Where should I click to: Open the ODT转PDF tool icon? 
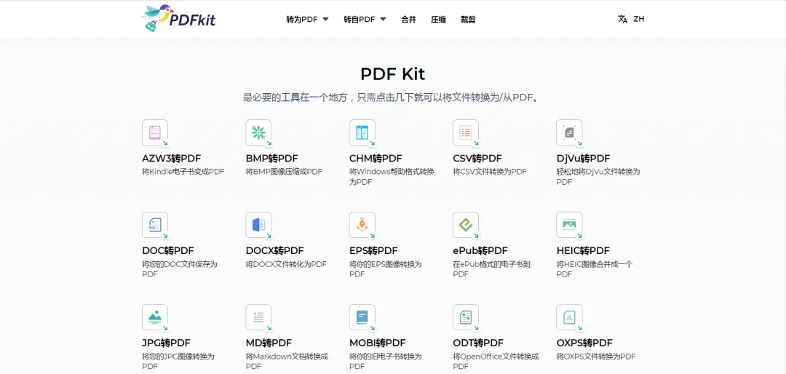(x=466, y=317)
